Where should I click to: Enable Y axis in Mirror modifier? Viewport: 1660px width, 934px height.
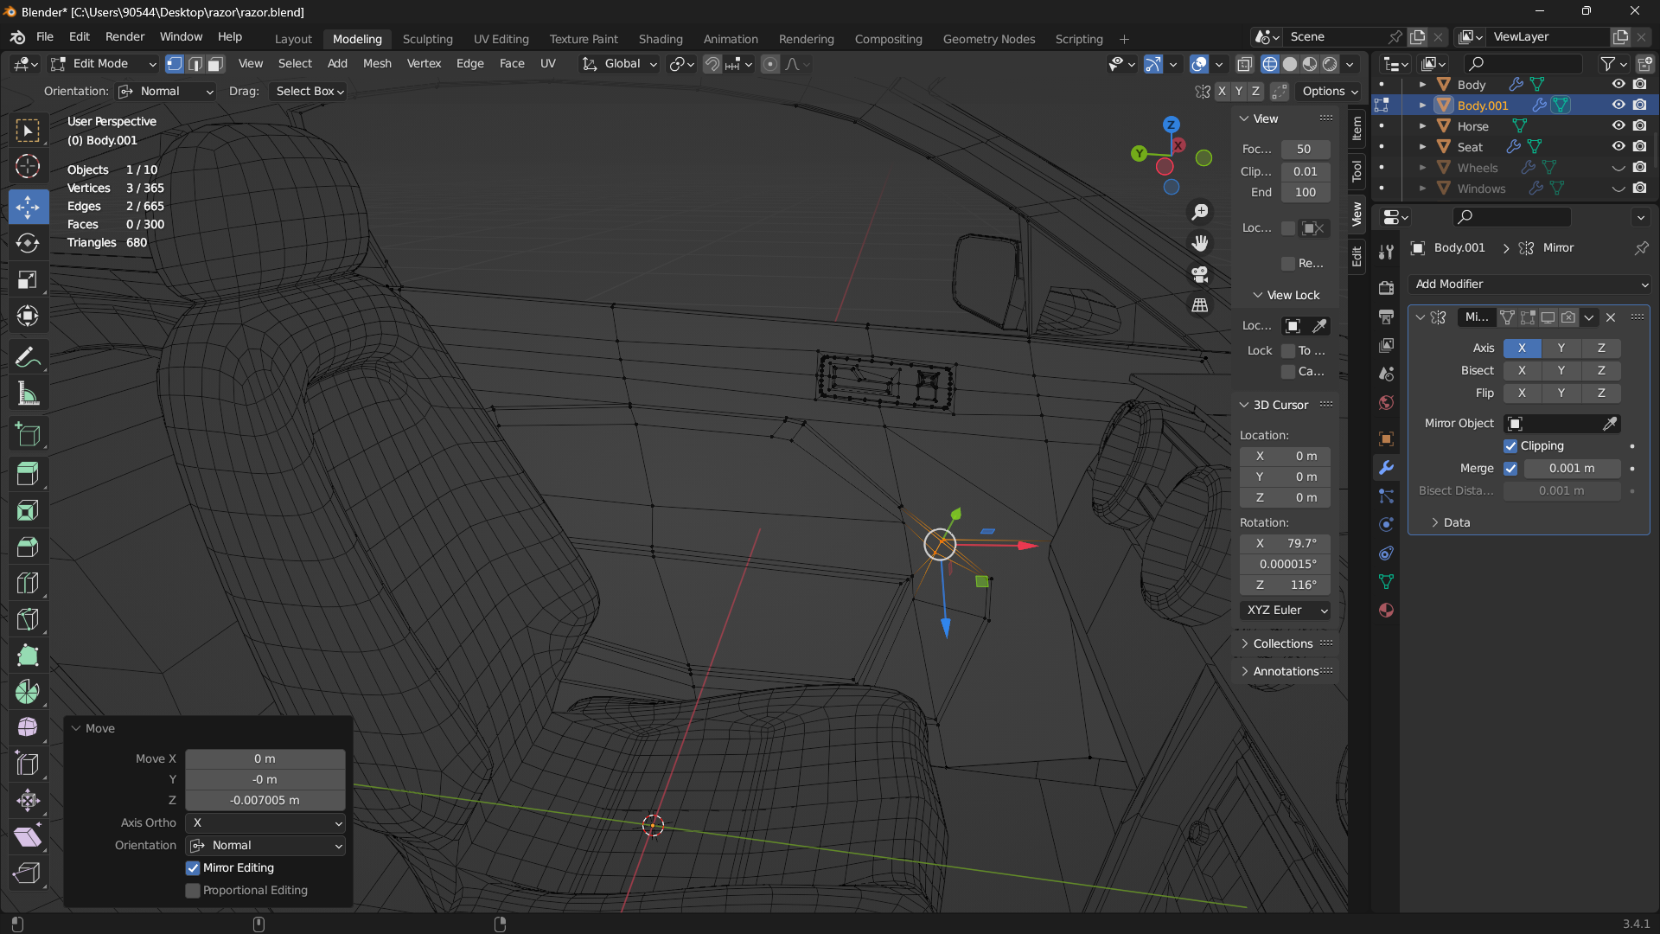[x=1561, y=348]
